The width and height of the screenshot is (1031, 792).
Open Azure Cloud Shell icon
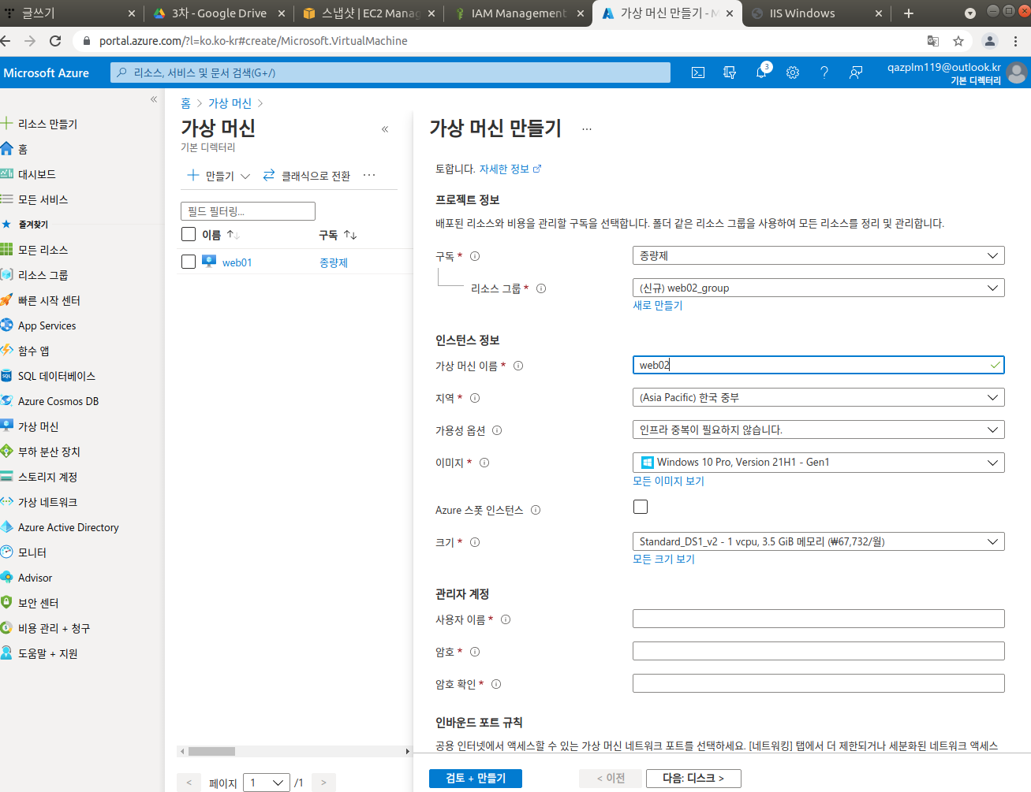(698, 73)
